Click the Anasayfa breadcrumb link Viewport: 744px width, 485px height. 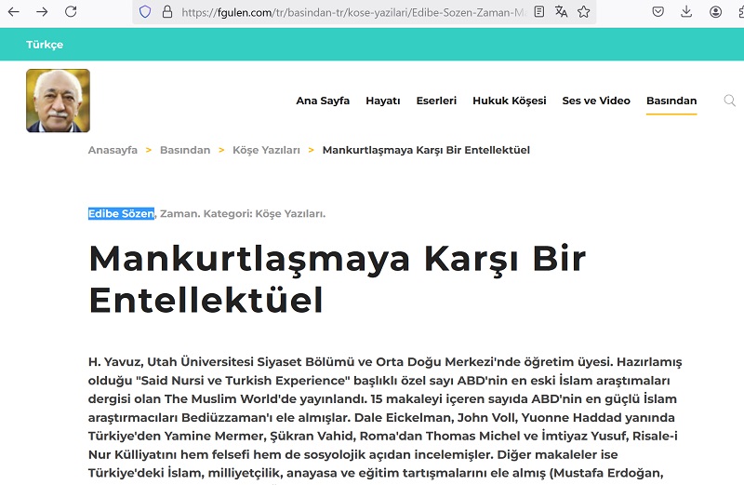click(113, 150)
